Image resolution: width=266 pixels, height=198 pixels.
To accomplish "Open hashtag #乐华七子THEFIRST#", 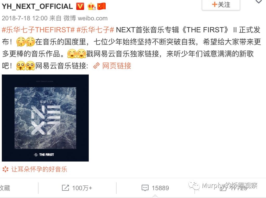I will [x=38, y=30].
